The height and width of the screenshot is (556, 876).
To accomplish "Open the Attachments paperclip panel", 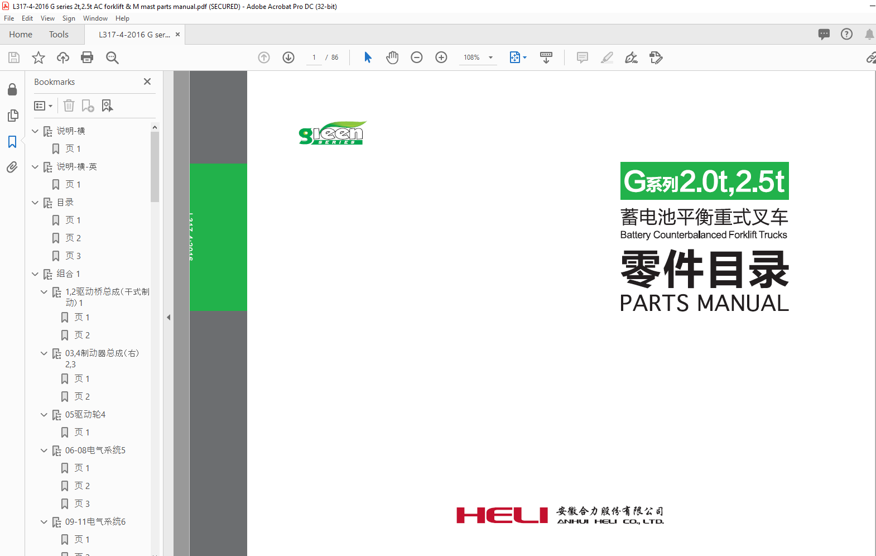I will [12, 167].
